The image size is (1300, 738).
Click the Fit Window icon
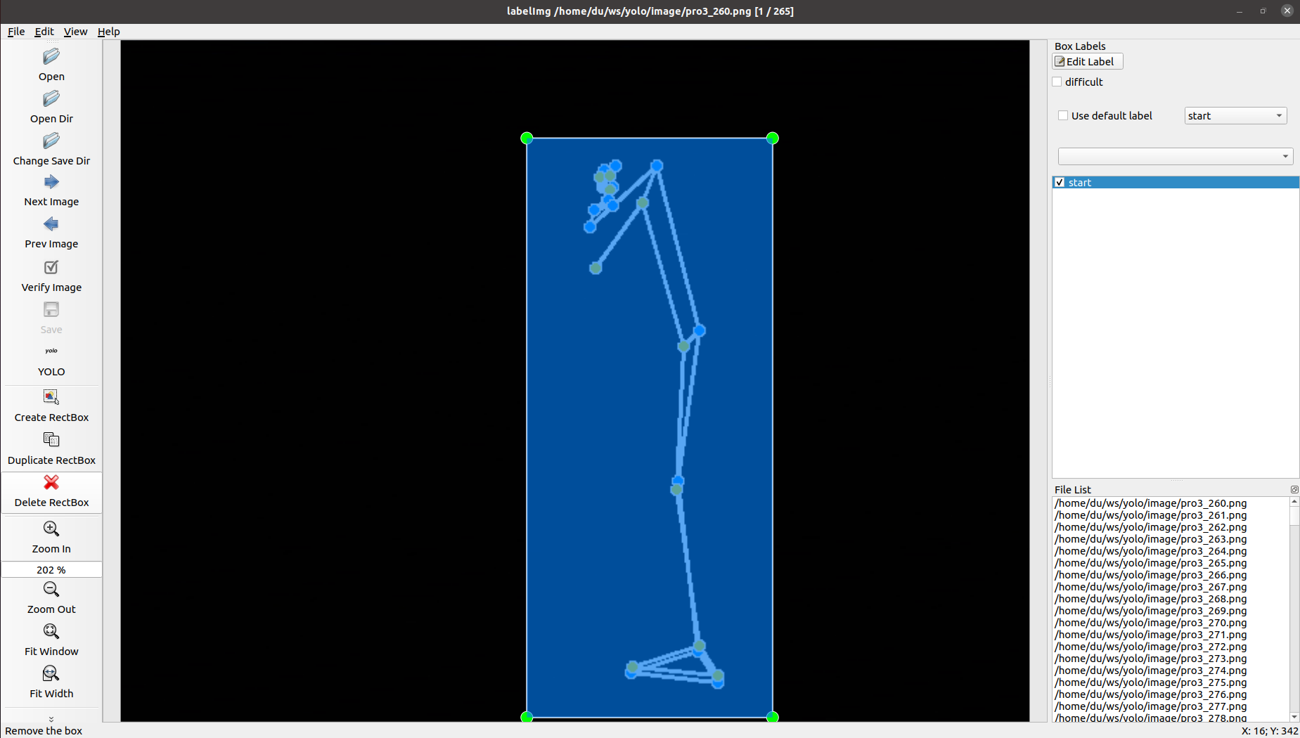tap(51, 632)
